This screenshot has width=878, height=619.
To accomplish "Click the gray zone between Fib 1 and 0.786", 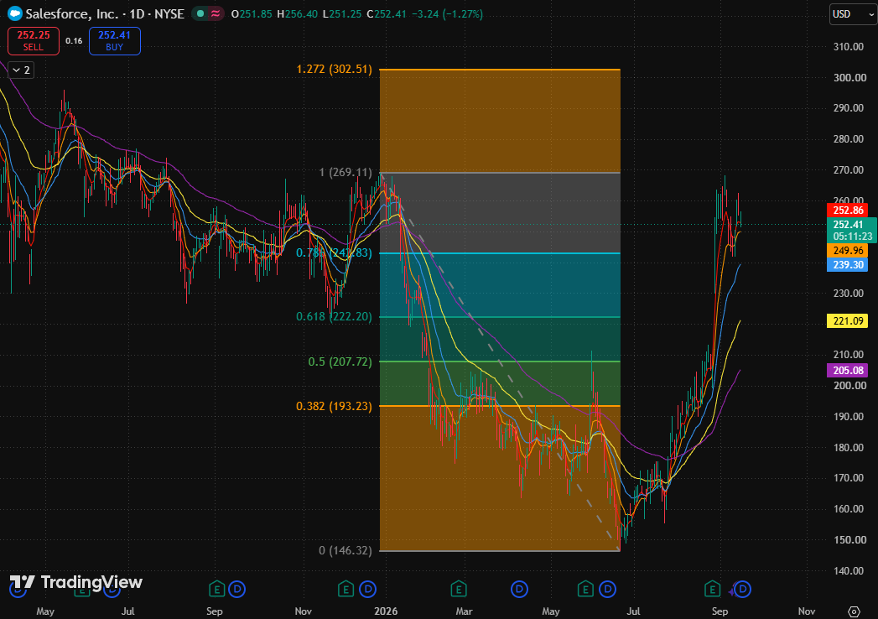I will pyautogui.click(x=500, y=213).
